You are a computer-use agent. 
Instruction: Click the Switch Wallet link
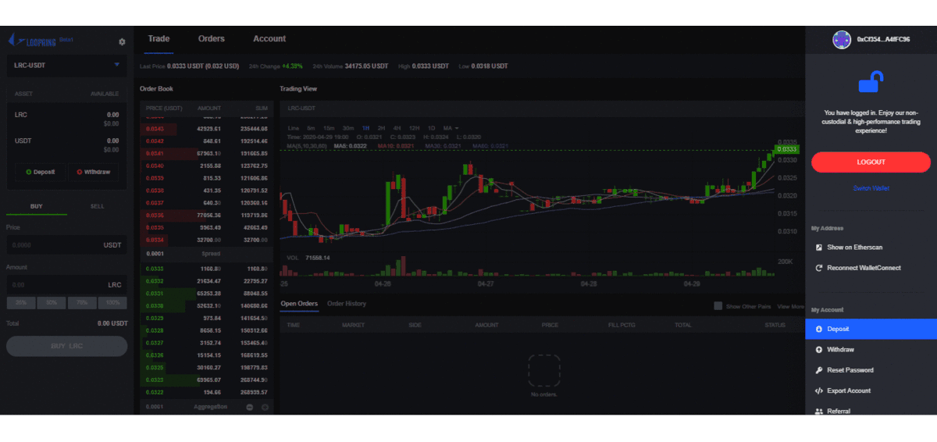coord(871,188)
